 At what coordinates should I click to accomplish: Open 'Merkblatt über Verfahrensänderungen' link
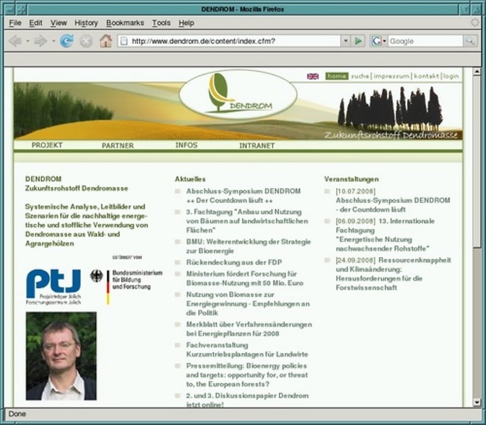point(249,329)
